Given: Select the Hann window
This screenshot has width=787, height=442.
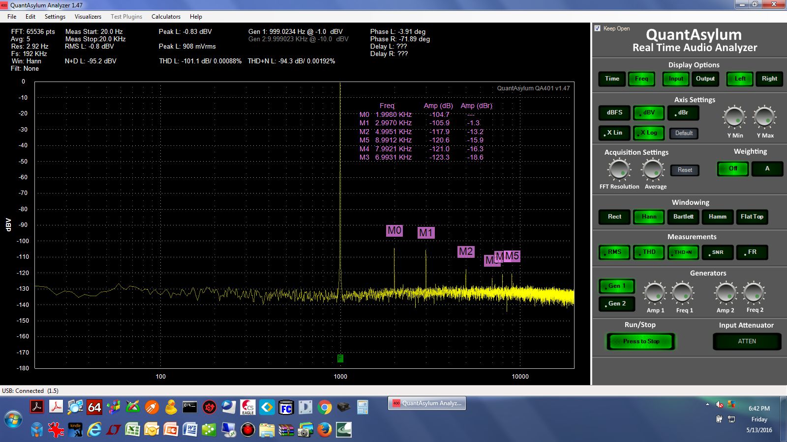Looking at the screenshot, I should [649, 217].
